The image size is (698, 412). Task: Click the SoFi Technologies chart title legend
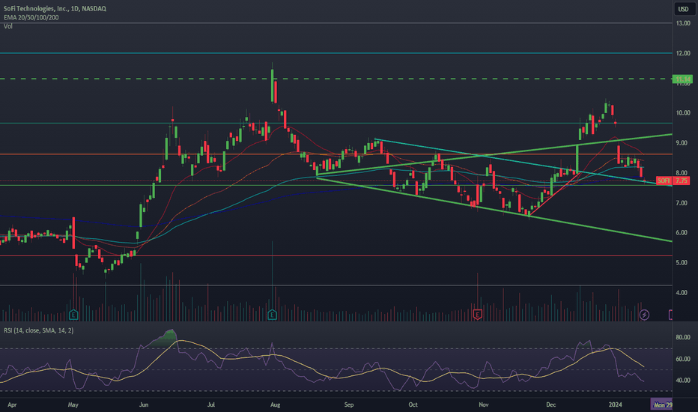point(55,8)
